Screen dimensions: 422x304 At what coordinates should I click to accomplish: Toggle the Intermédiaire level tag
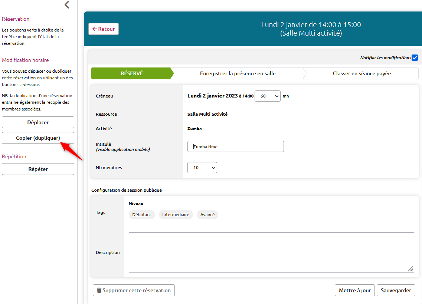click(176, 215)
